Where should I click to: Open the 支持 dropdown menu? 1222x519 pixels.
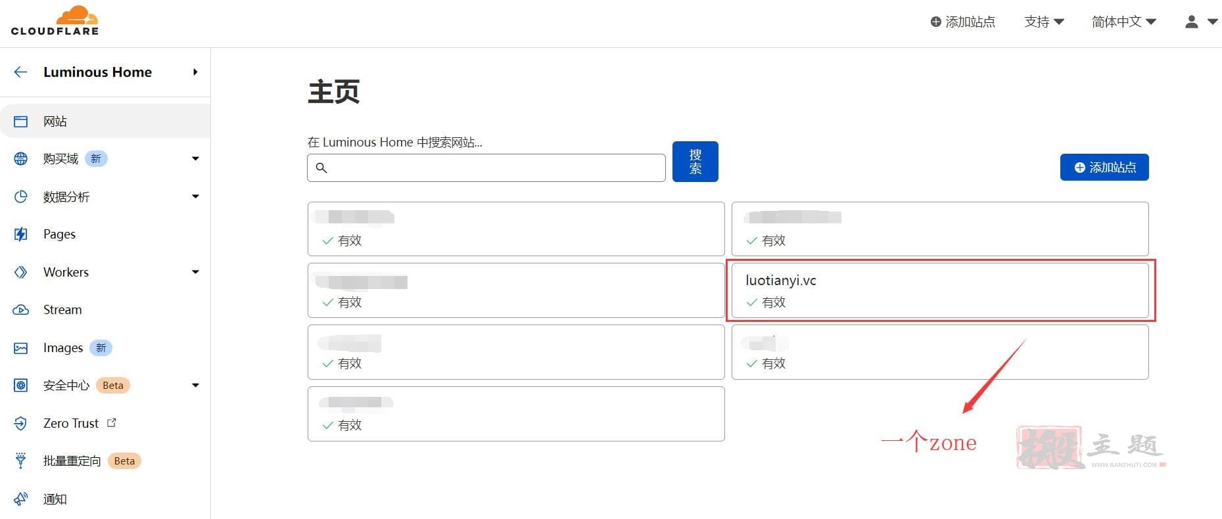1044,22
